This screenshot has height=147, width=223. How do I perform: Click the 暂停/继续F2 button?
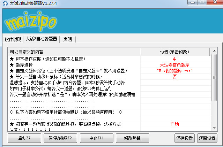[60, 138]
